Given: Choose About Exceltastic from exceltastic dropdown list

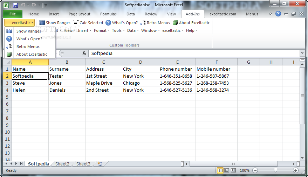Looking at the screenshot, I should coord(30,54).
